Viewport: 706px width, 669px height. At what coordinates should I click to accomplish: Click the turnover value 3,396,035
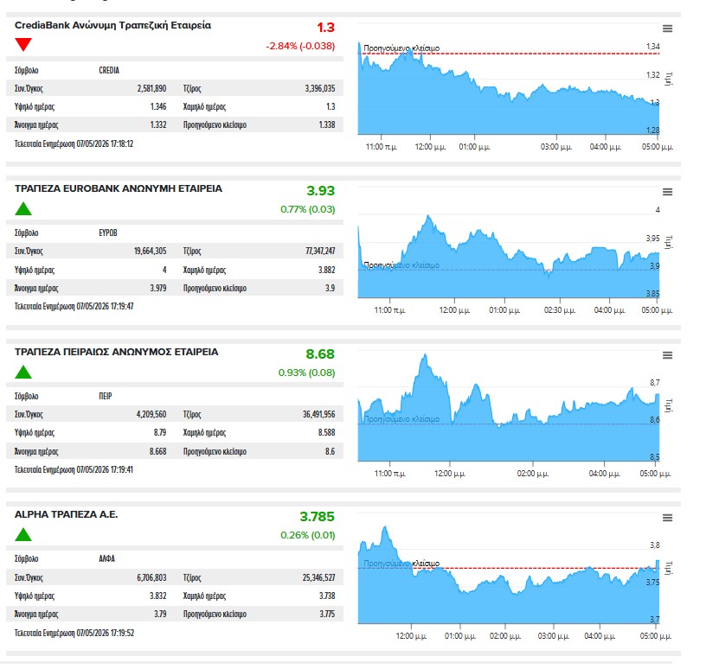pos(319,88)
